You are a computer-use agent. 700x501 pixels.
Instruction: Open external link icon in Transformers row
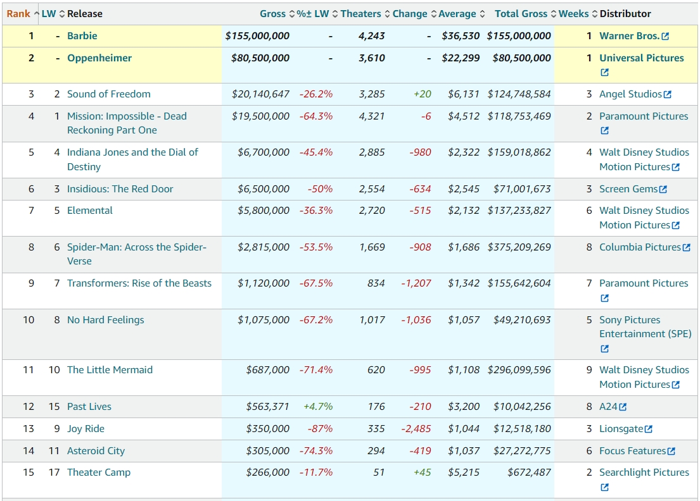click(x=604, y=298)
